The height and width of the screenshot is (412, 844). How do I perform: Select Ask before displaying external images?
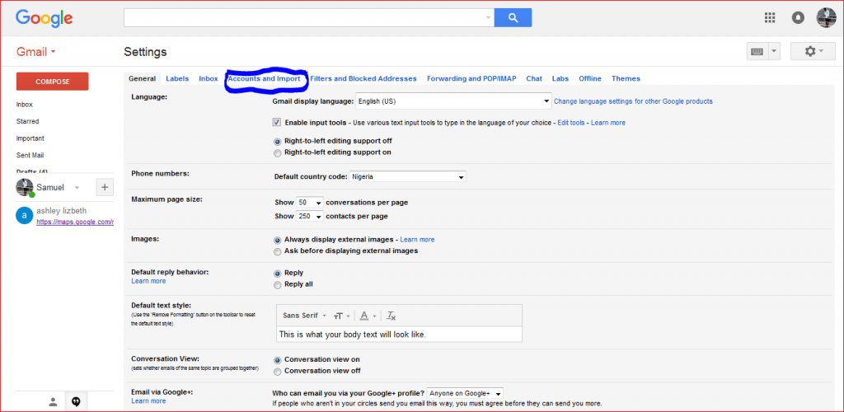pyautogui.click(x=277, y=251)
